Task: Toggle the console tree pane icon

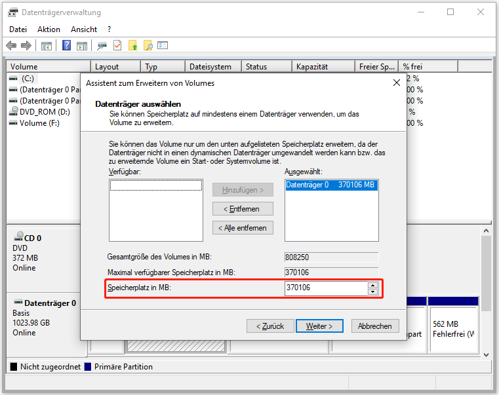Action: [47, 46]
